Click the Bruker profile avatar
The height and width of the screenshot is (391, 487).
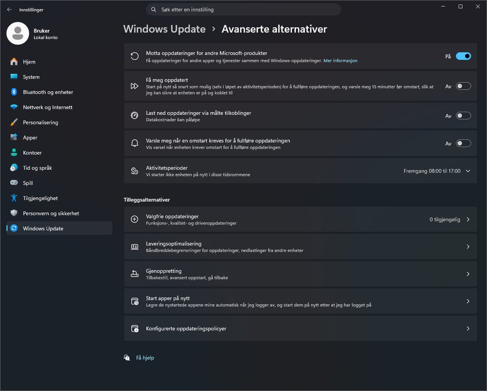[18, 33]
